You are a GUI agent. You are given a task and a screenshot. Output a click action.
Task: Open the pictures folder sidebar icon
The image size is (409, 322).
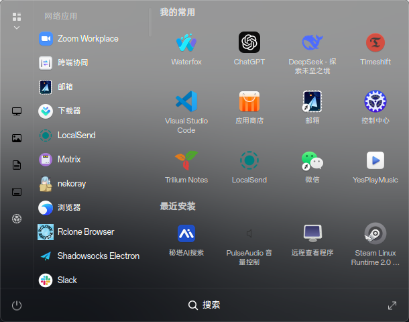coord(17,138)
